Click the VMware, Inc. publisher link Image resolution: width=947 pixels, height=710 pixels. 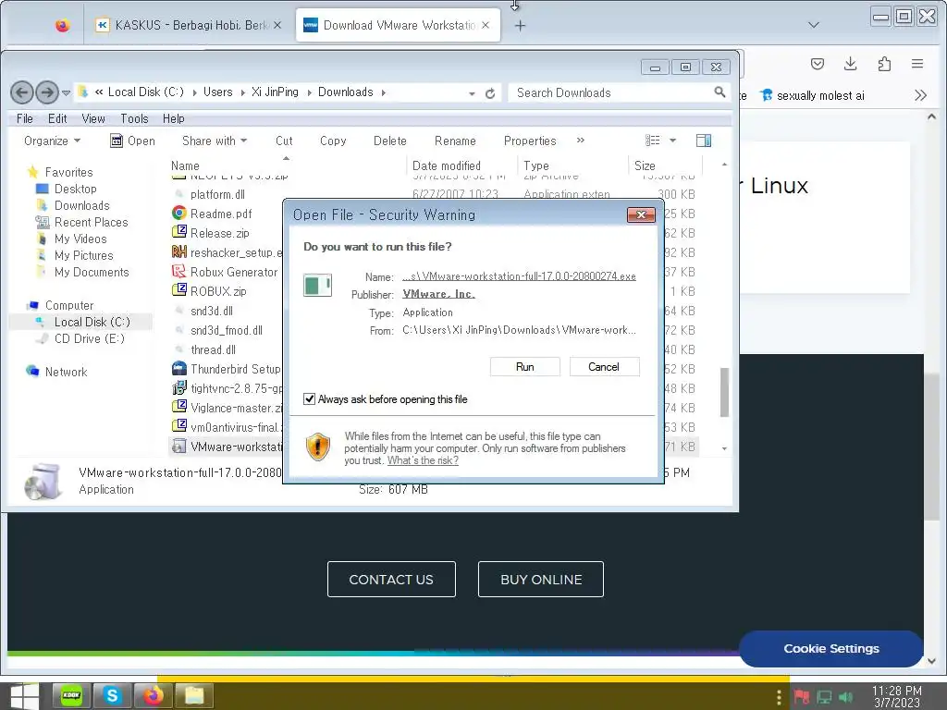click(438, 294)
